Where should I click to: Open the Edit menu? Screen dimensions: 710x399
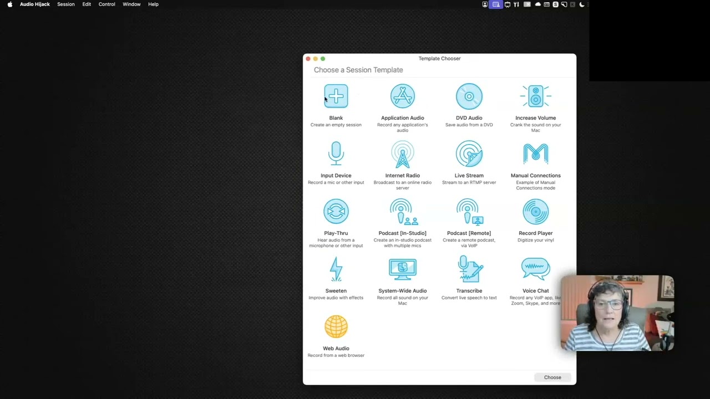pos(87,4)
